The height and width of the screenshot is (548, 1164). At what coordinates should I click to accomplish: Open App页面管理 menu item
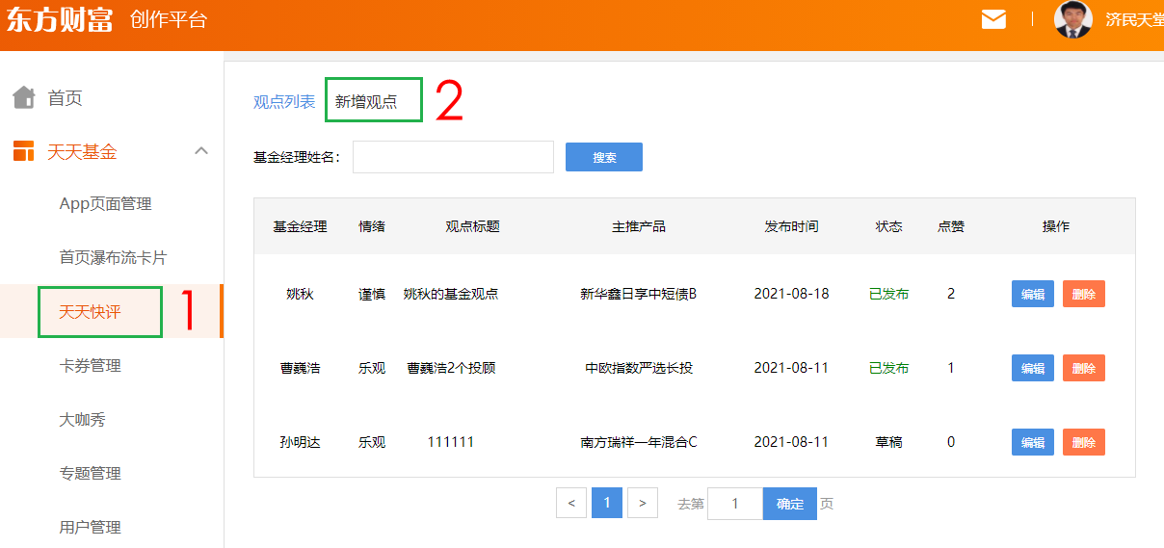tap(105, 204)
